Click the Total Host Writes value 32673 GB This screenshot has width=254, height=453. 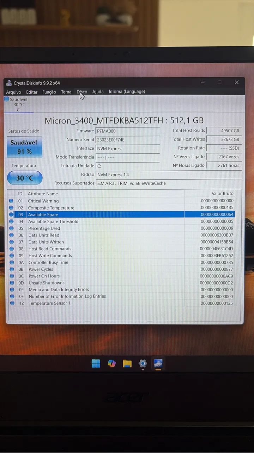tap(224, 139)
